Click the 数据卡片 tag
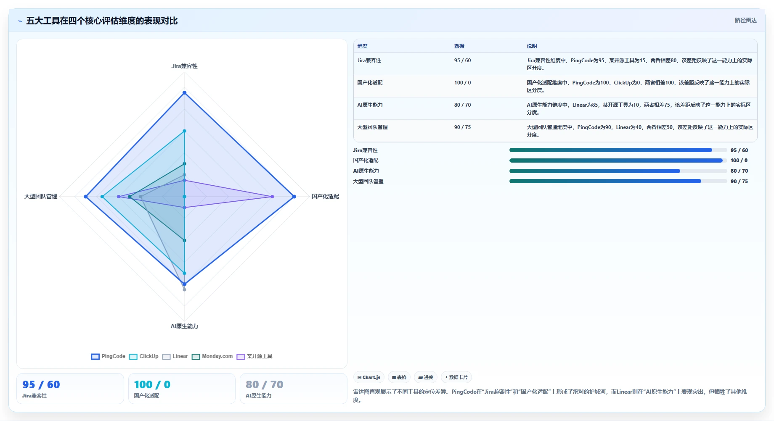 (456, 377)
